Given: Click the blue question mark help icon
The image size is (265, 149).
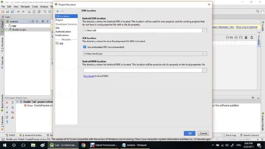Looking at the screenshot, I should 7,122.
